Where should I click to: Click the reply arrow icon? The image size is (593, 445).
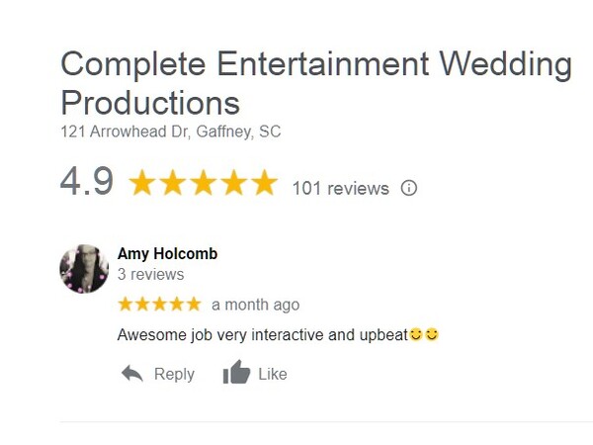point(132,374)
